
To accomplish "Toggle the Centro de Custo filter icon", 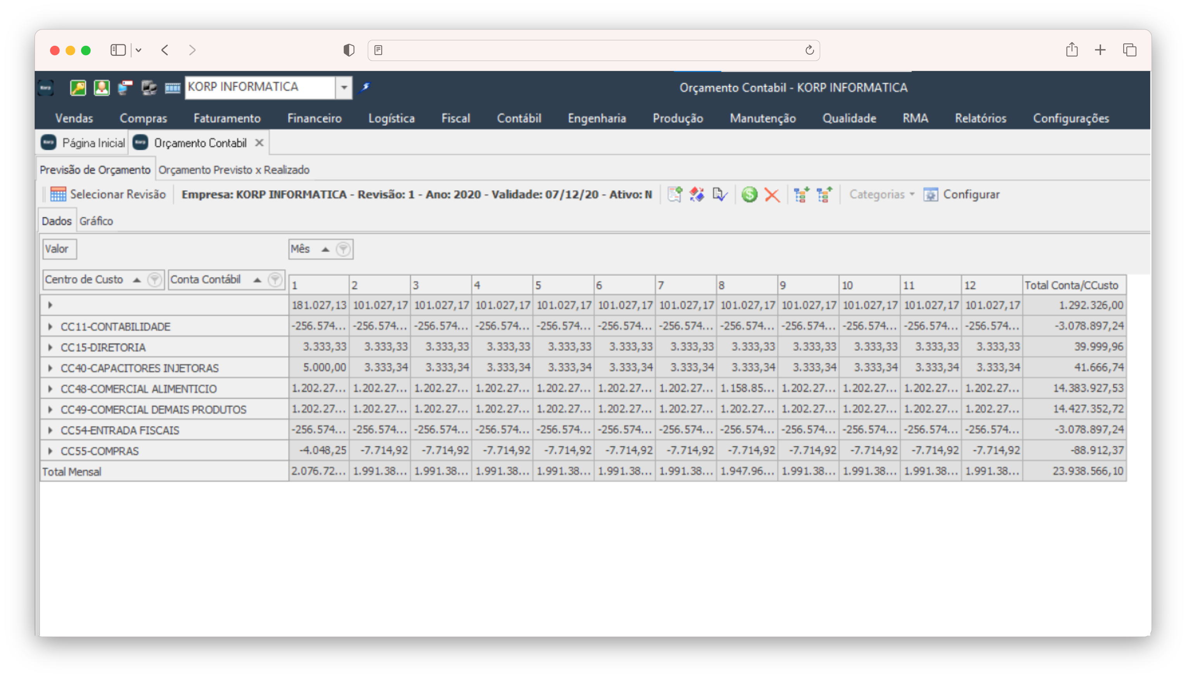I will tap(154, 280).
